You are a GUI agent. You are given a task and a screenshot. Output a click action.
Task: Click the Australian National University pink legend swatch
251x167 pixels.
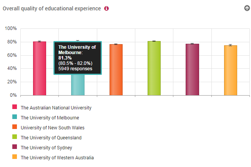tap(15, 107)
